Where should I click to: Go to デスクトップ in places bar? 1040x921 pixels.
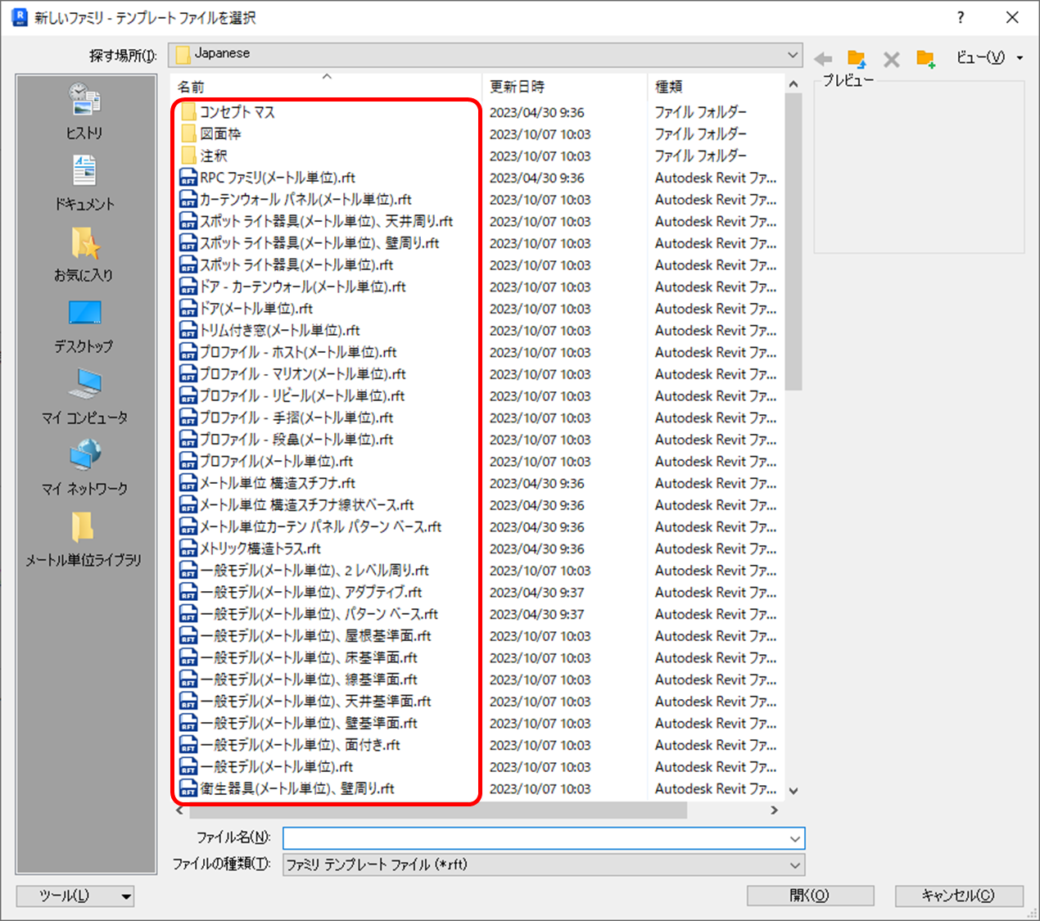(x=85, y=325)
